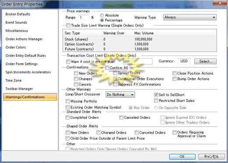Tick Missing Portfolio checkbox
Screen dimensions: 228x163
click(68, 101)
